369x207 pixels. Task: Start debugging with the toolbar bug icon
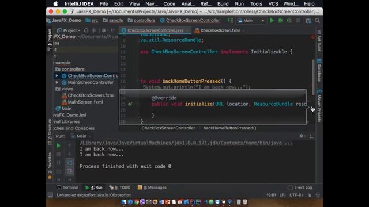pos(280,21)
